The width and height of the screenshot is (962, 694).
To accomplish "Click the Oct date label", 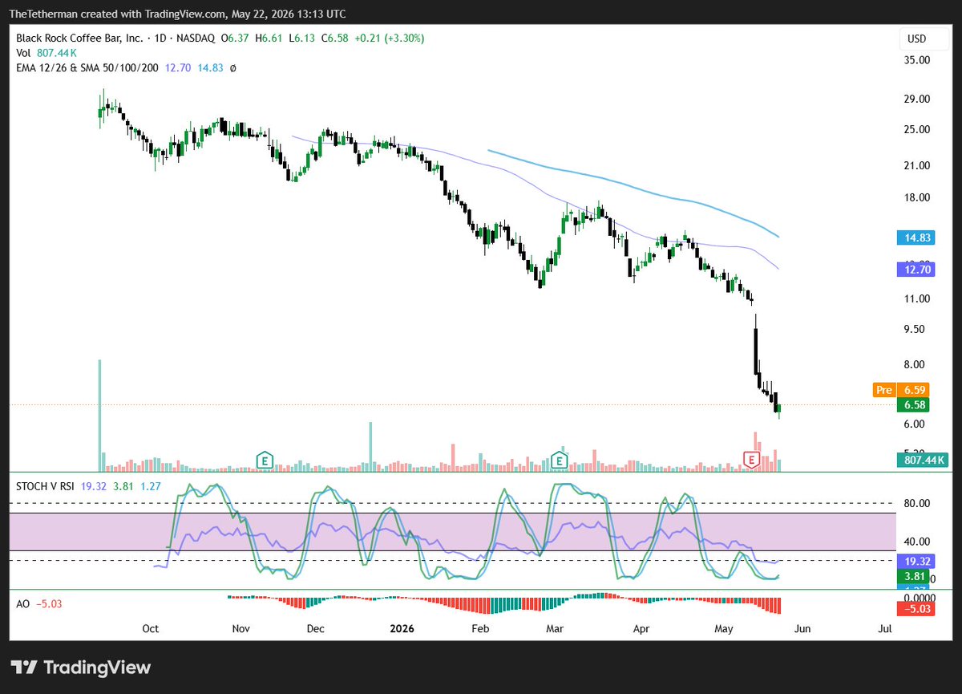I will pos(151,629).
